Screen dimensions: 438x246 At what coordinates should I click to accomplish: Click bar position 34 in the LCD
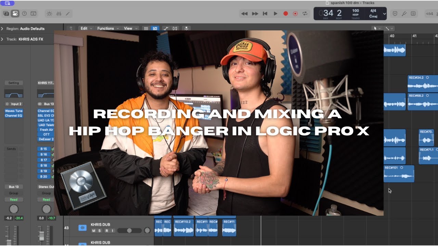coord(328,13)
